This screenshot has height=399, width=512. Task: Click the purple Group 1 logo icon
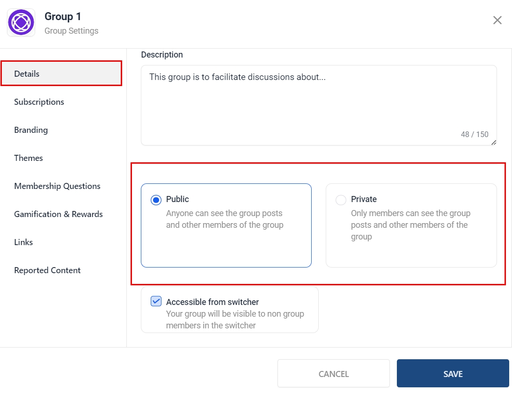coord(21,23)
